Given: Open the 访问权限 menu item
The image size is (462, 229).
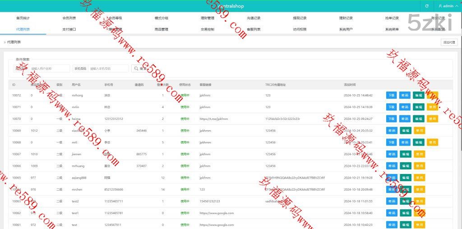Looking at the screenshot, I should [300, 29].
